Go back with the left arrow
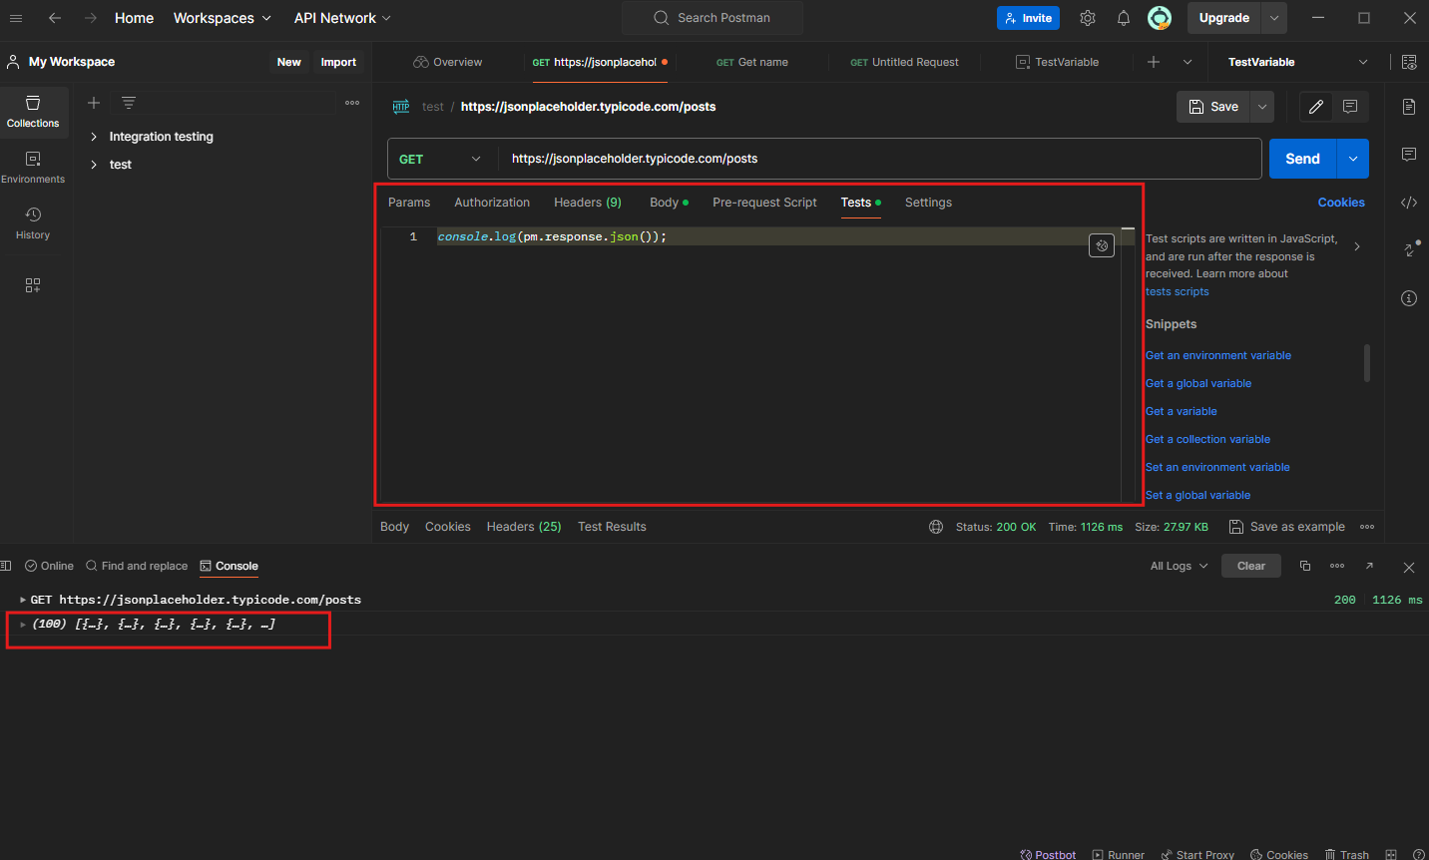 55,18
